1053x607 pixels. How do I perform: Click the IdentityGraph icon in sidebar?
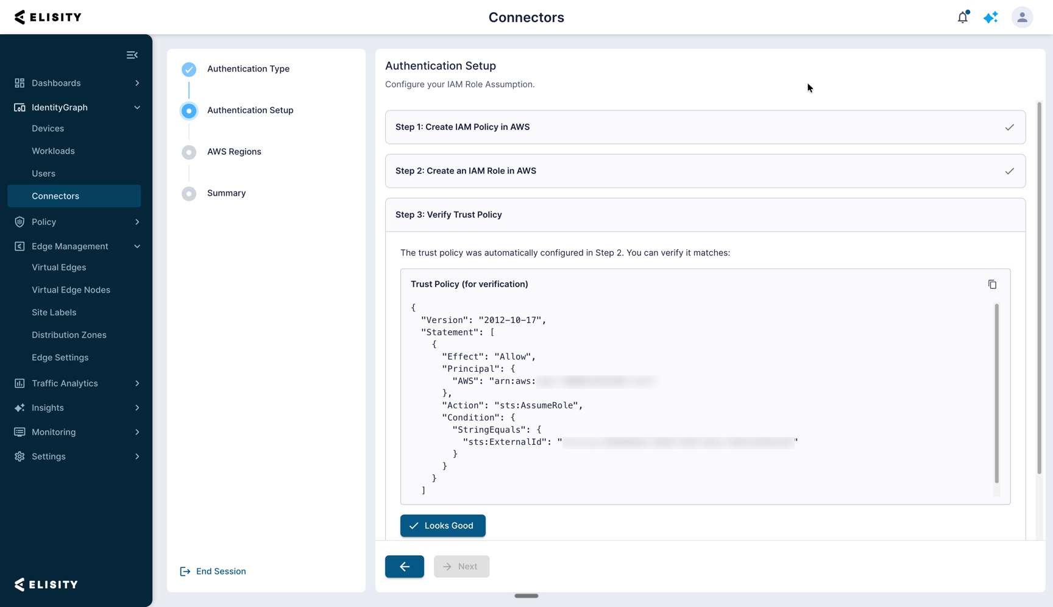(x=19, y=107)
